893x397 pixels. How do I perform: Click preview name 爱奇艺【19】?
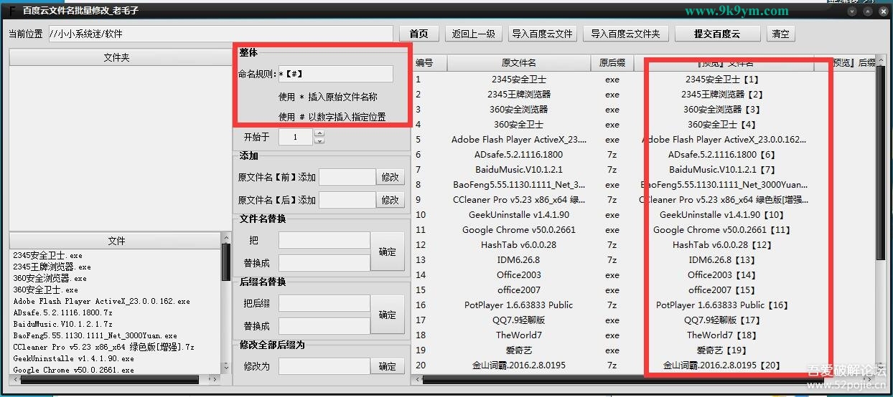point(721,350)
